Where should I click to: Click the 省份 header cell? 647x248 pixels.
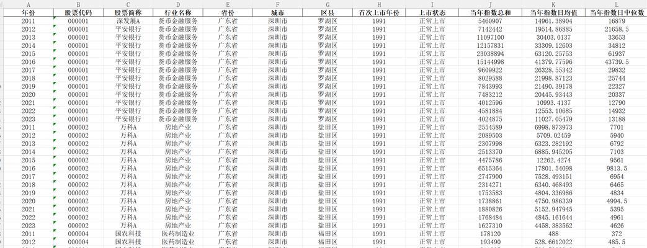[x=228, y=13]
